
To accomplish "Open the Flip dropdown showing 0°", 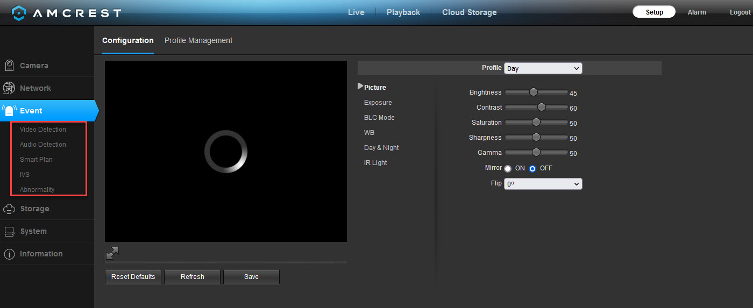I will tap(543, 184).
